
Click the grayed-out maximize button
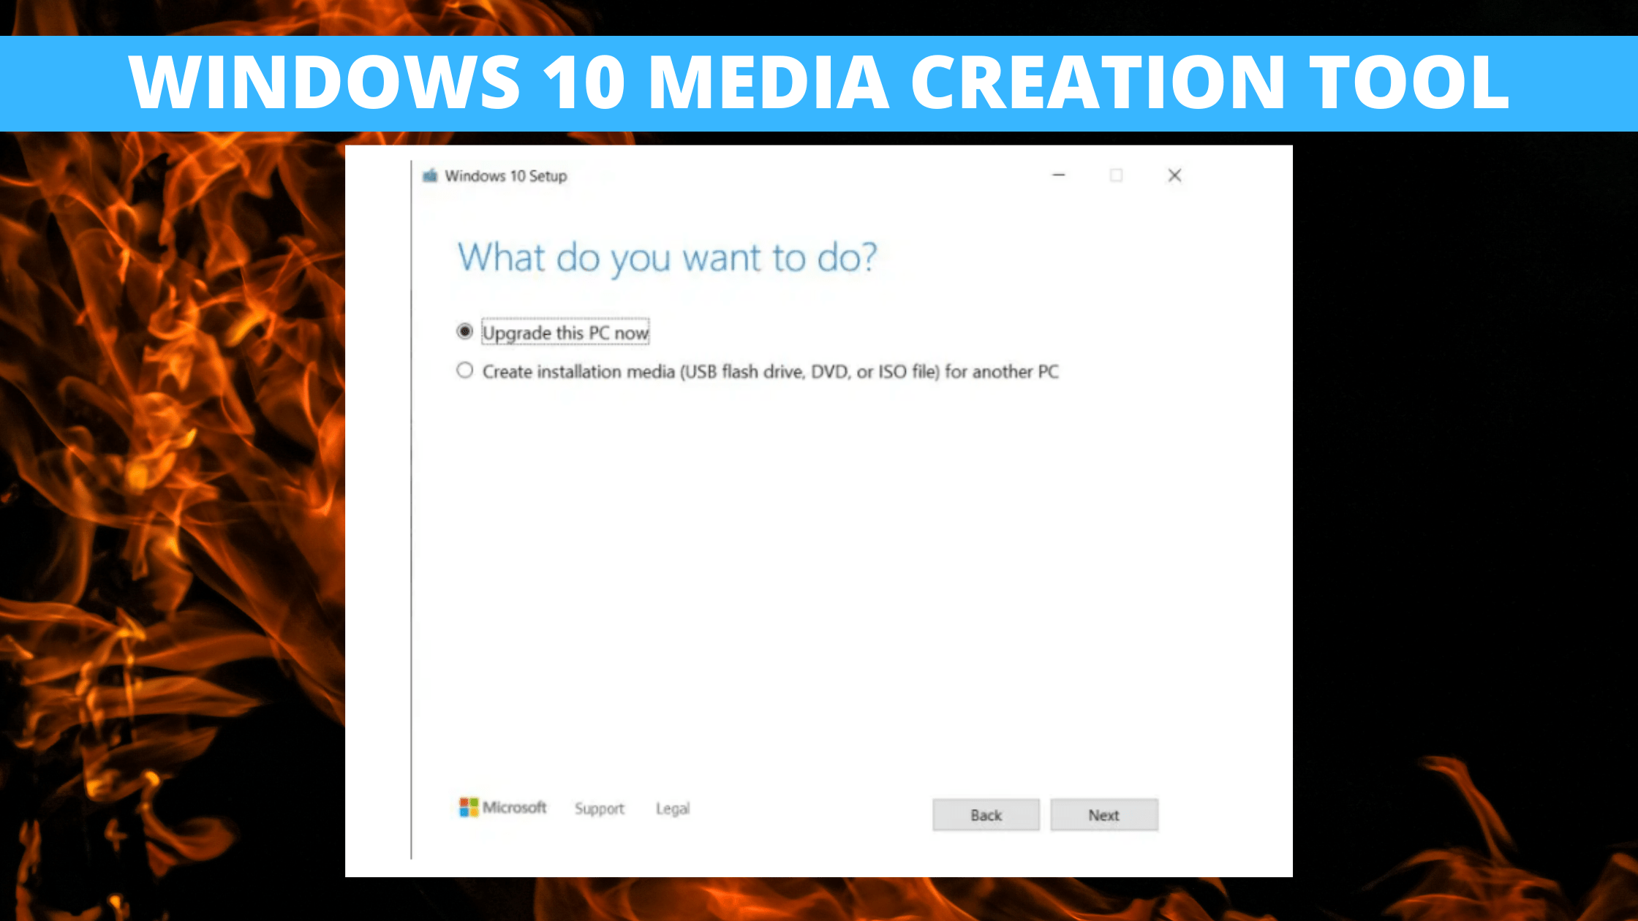[1116, 175]
